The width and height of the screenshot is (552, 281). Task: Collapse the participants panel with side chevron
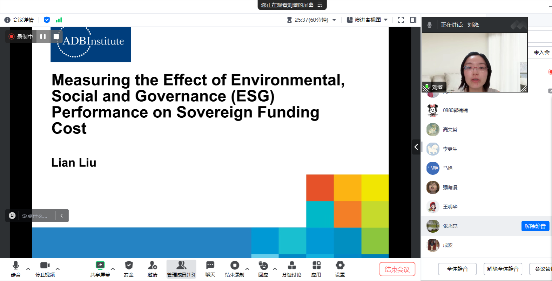(x=416, y=147)
